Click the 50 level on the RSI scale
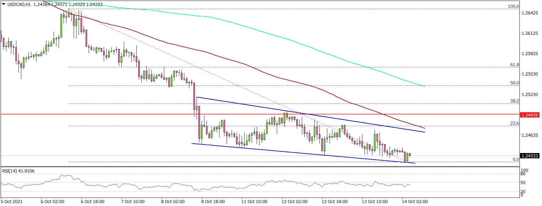 (x=523, y=182)
